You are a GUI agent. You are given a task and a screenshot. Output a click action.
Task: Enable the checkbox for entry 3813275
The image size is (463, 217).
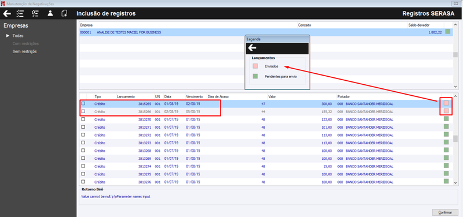[83, 174]
